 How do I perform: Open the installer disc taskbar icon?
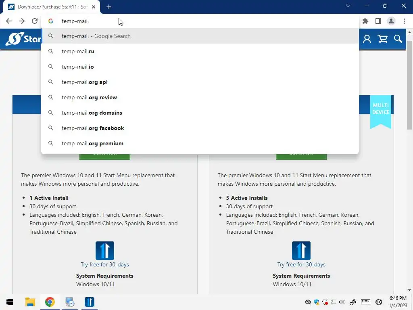pos(70,302)
